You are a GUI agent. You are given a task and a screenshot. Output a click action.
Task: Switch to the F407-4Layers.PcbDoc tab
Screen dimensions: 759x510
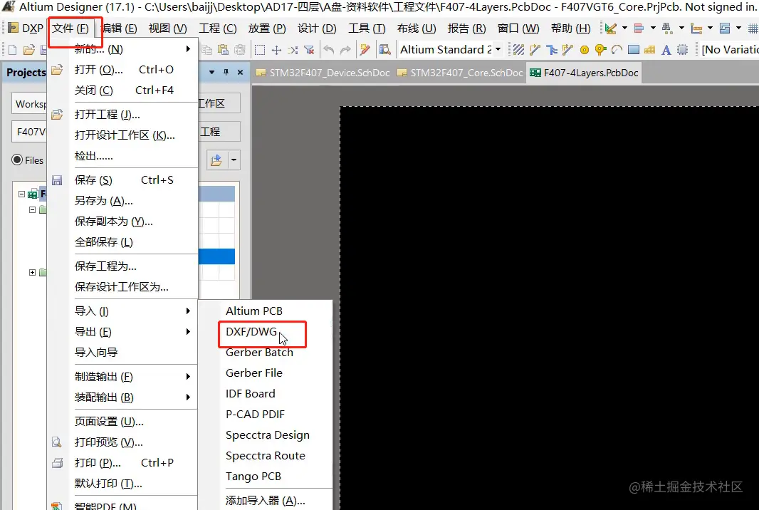(585, 73)
